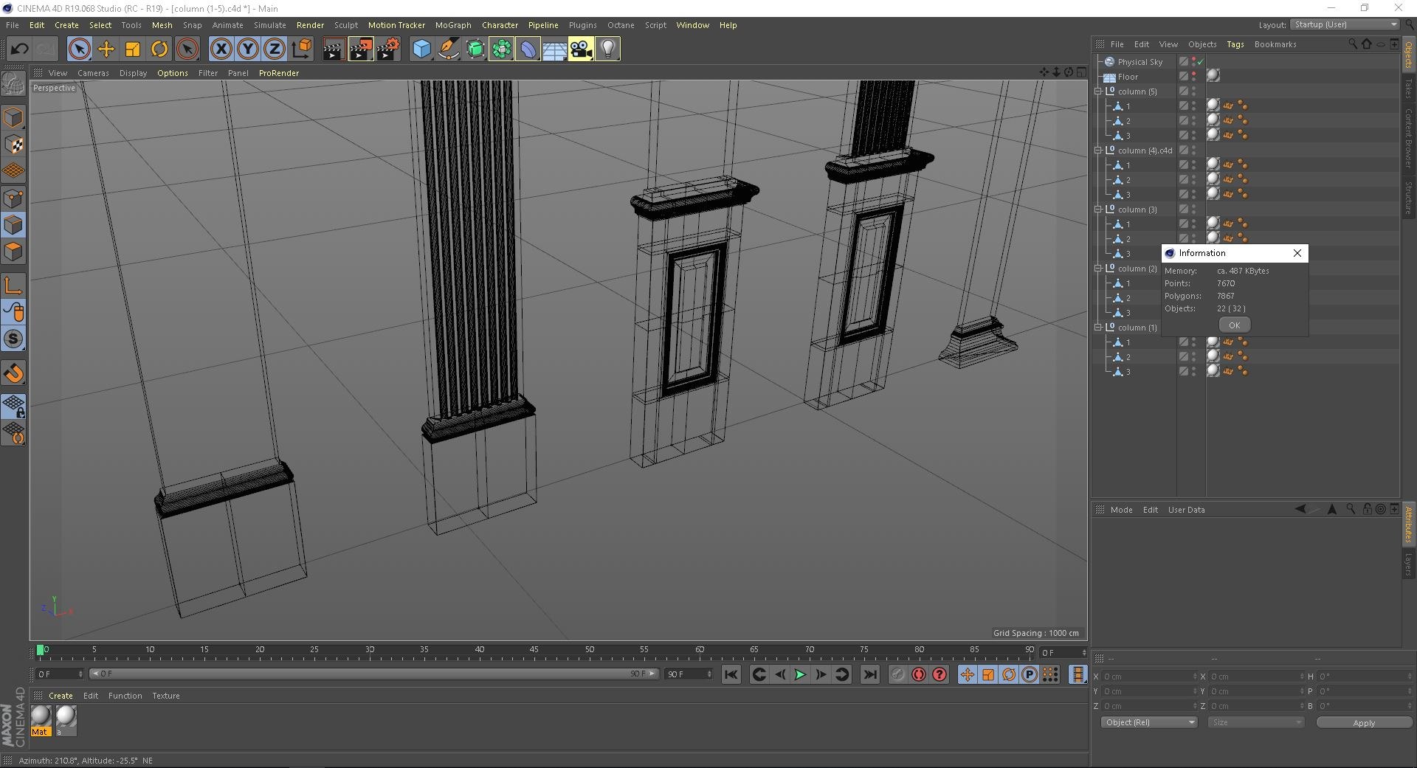Open the spline Pen tool
Screen dimensions: 1417x768
(x=448, y=49)
